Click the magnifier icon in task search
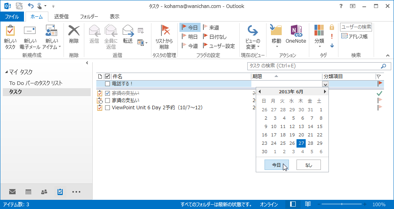This screenshot has height=209, width=394. click(x=384, y=66)
